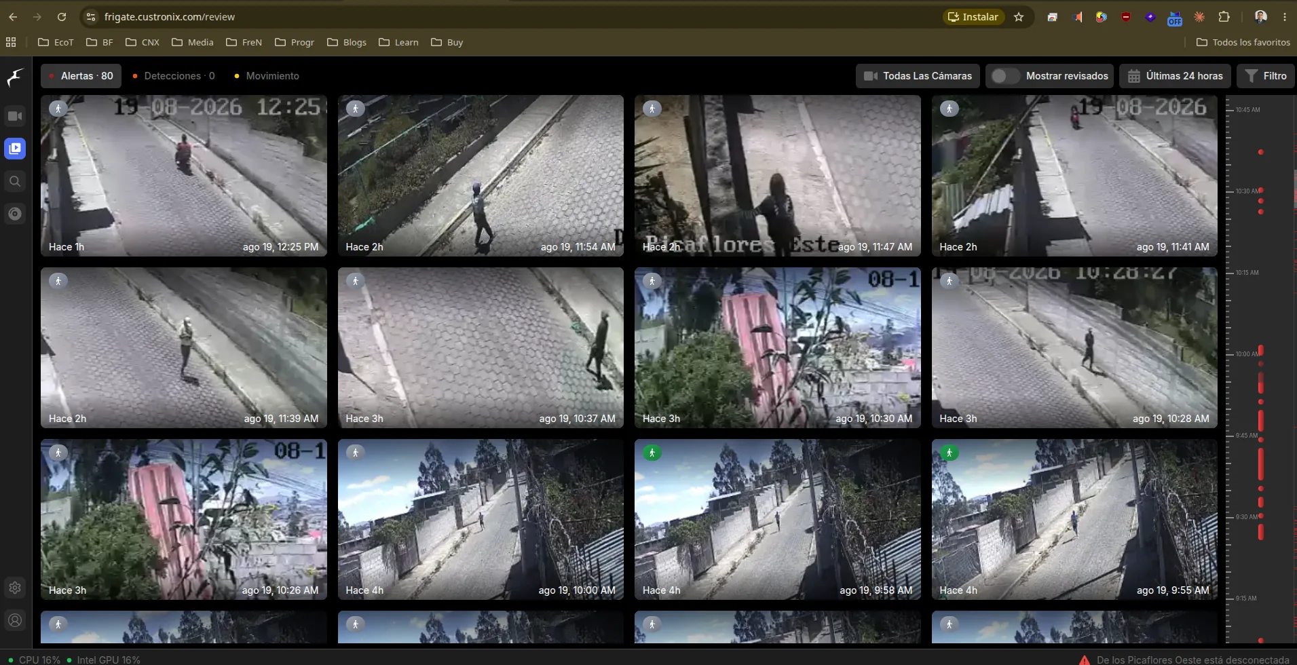Open live cameras view in sidebar
The image size is (1297, 665).
tap(15, 116)
